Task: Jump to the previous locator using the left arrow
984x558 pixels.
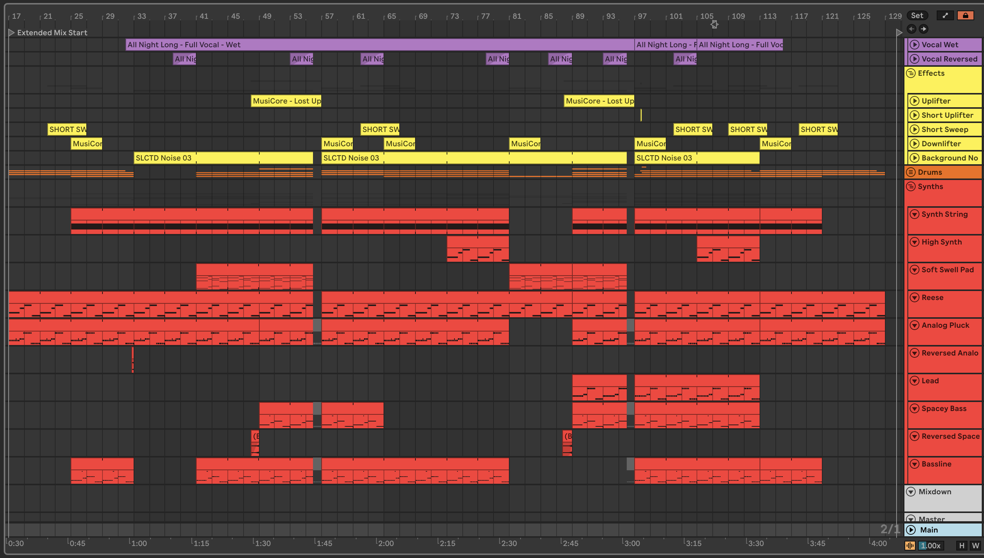Action: coord(912,29)
